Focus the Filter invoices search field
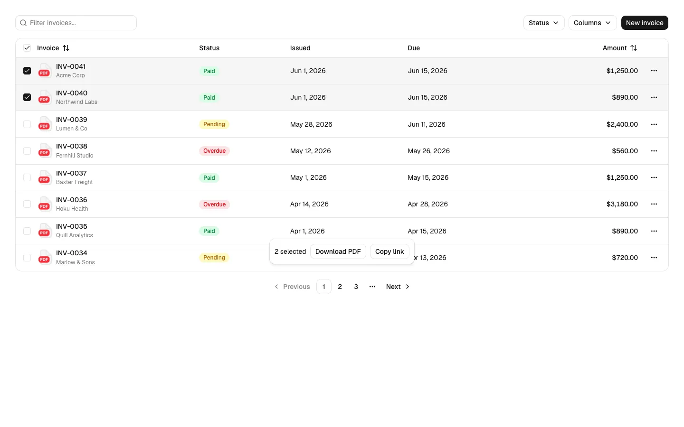684x427 pixels. 76,23
